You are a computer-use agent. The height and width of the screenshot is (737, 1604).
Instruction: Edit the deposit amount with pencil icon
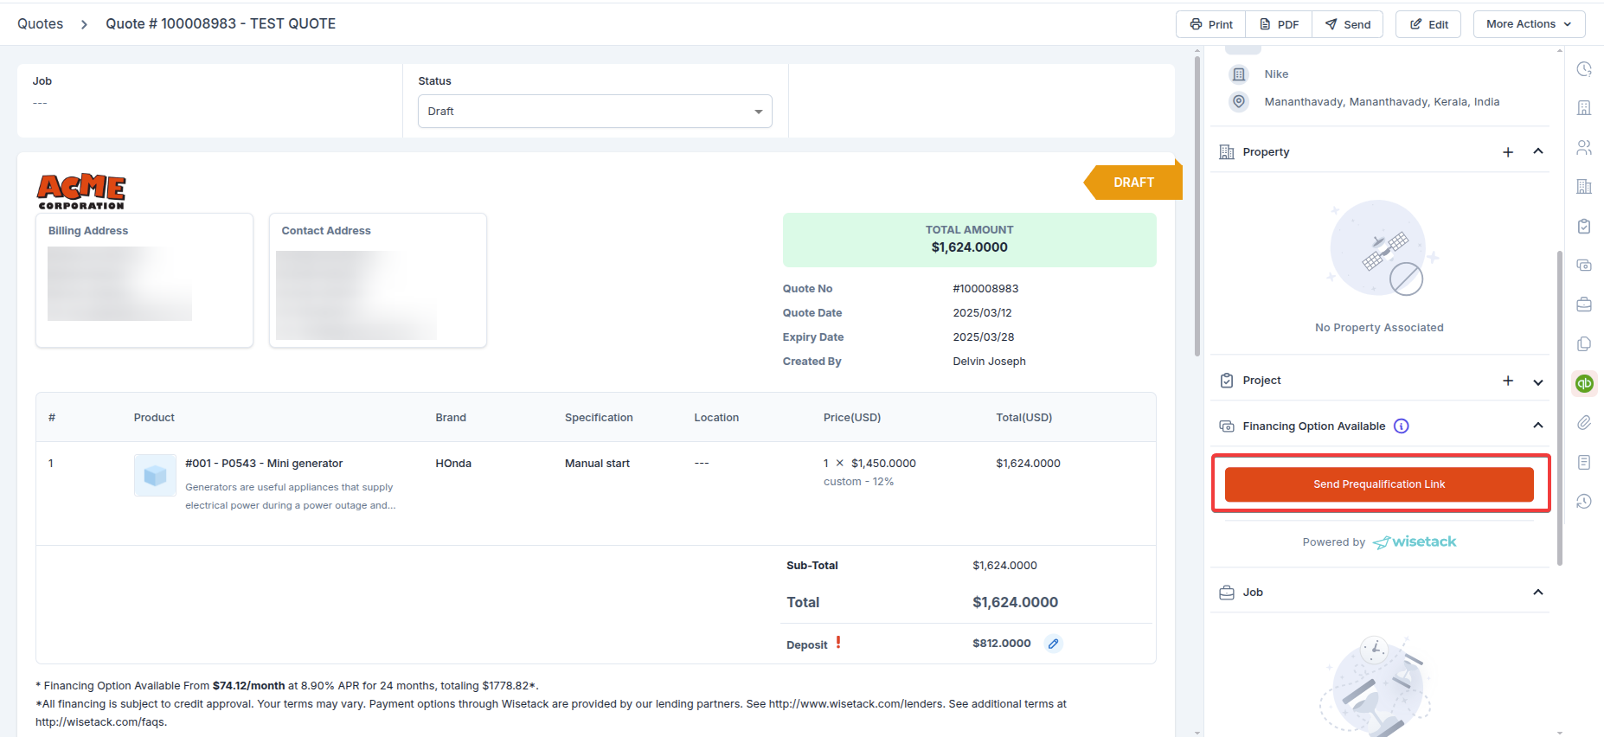click(1053, 644)
